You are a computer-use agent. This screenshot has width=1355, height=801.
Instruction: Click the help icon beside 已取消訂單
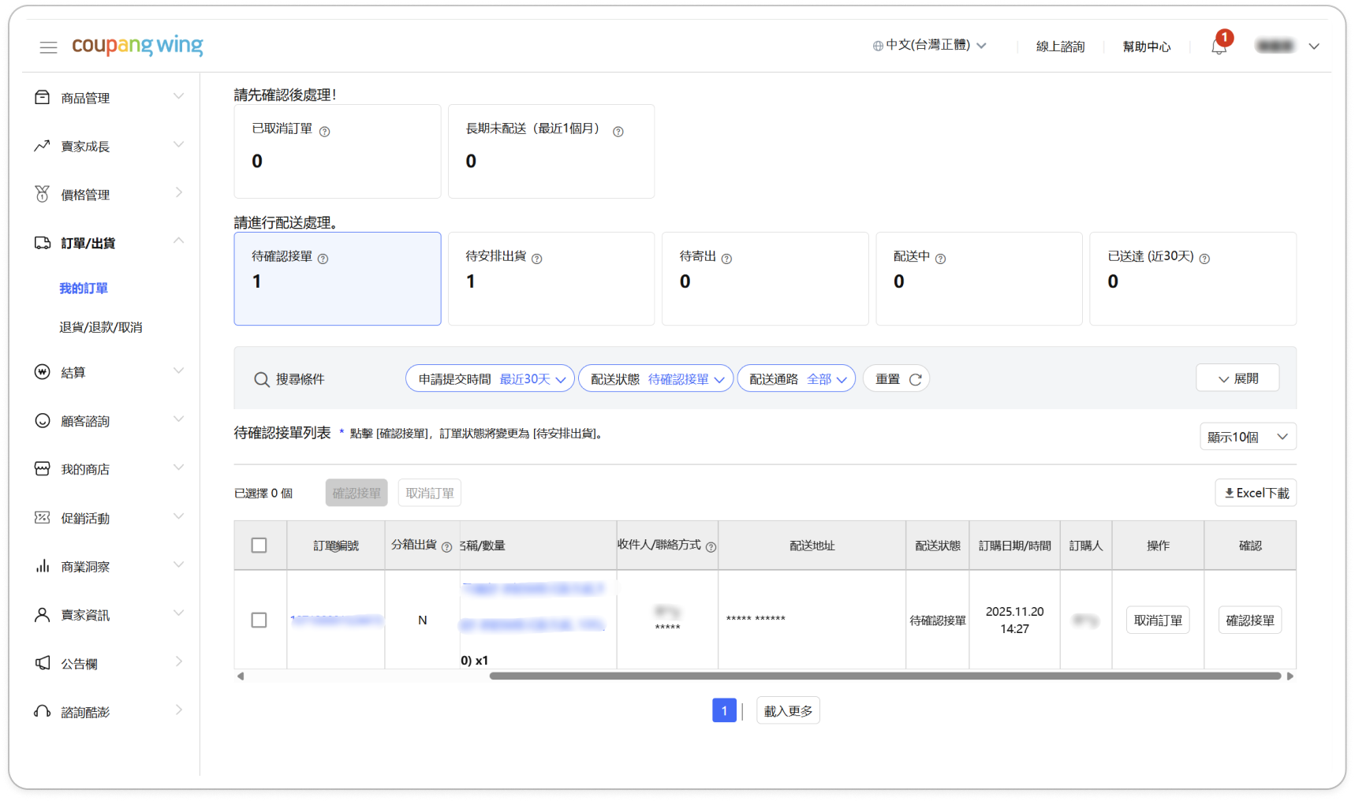pos(324,132)
